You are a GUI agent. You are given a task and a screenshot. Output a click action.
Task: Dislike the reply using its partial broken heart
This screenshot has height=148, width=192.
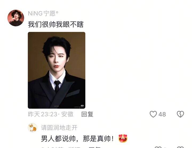181,147
